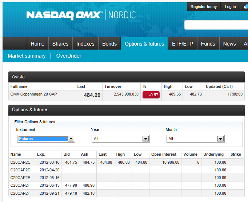Click the NASDAQ OMX Nordic logo

tap(81, 15)
